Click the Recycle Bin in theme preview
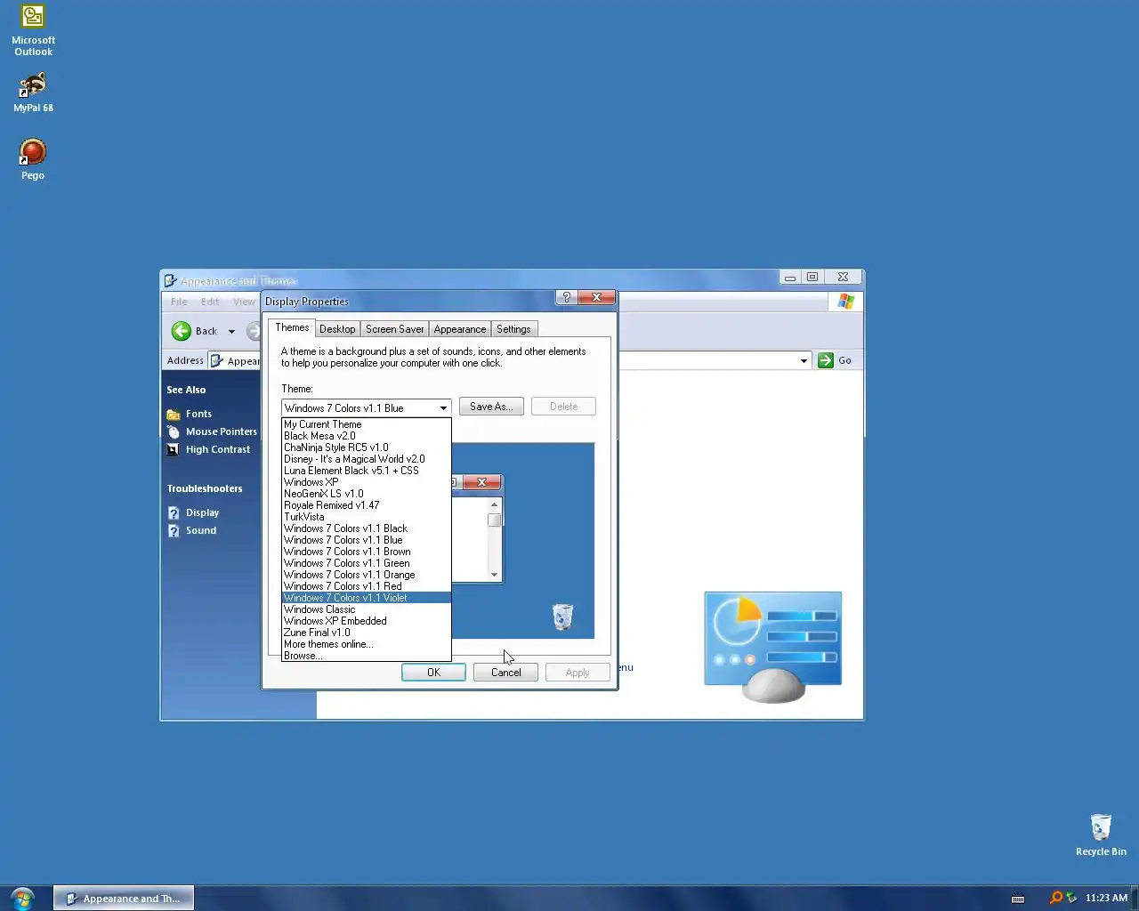The image size is (1139, 911). pyautogui.click(x=562, y=617)
